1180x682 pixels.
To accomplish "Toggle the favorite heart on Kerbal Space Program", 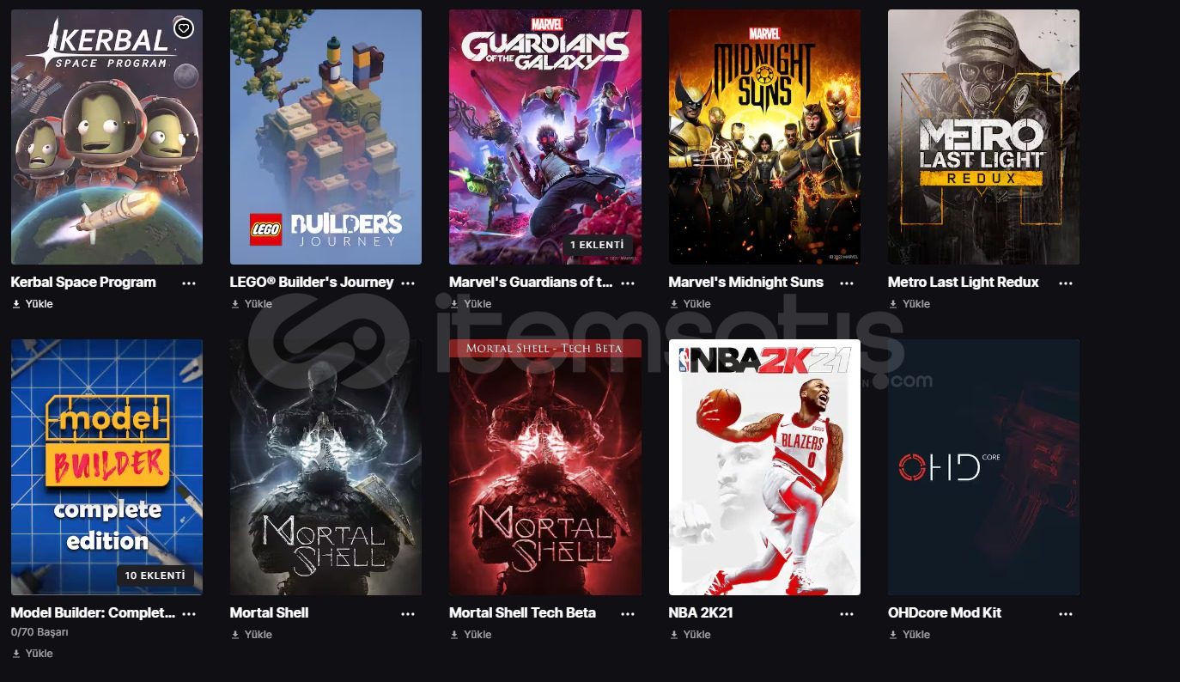I will (x=184, y=28).
